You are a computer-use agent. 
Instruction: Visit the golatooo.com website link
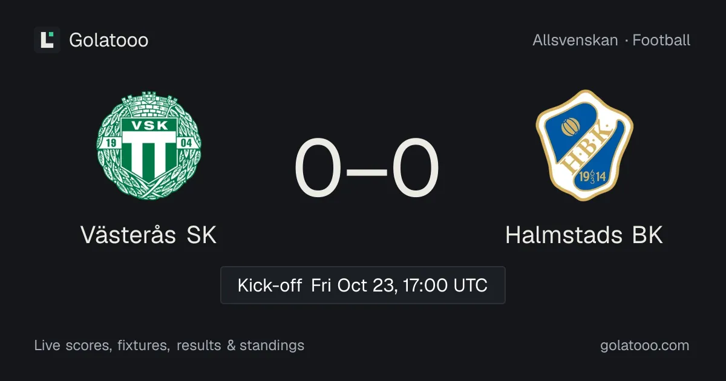click(x=645, y=346)
